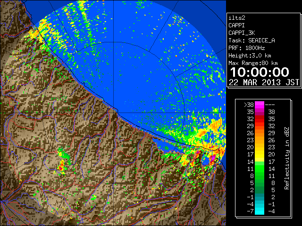The image size is (302, 226).
Task: Click the orange 26 dBZ legend swatch
Action: 260,133
